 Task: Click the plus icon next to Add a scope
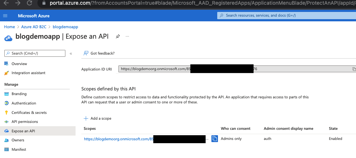tap(86, 118)
